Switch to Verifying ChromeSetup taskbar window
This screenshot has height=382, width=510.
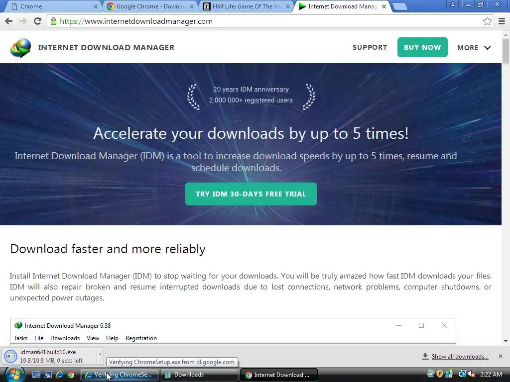click(120, 375)
